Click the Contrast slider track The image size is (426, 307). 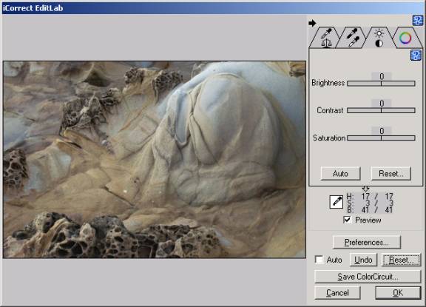tap(381, 110)
